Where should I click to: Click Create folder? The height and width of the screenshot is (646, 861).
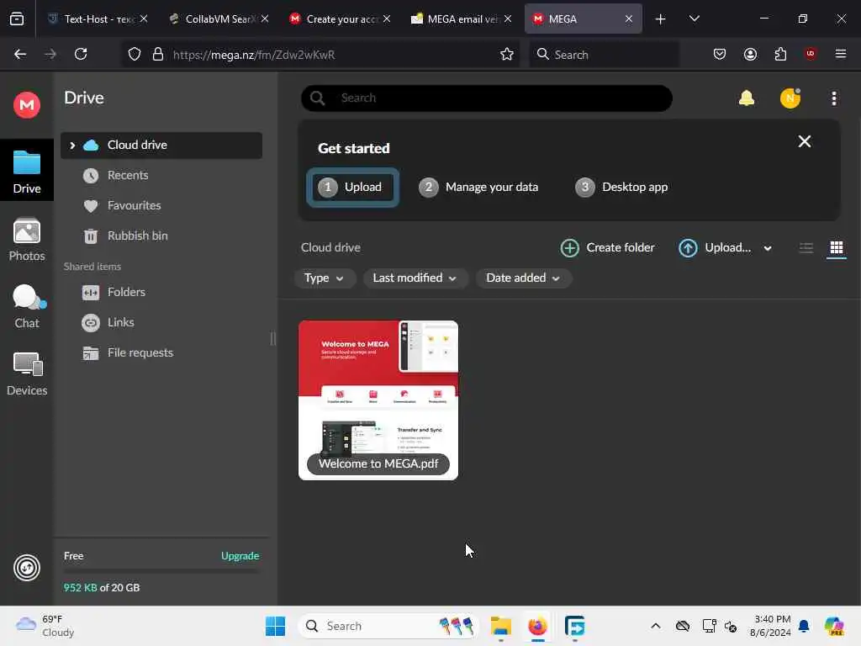pyautogui.click(x=607, y=248)
